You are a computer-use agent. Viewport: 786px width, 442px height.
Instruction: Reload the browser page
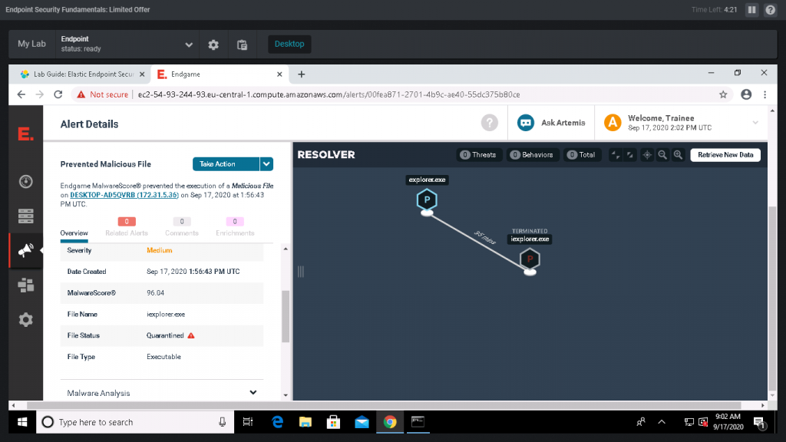coord(58,94)
